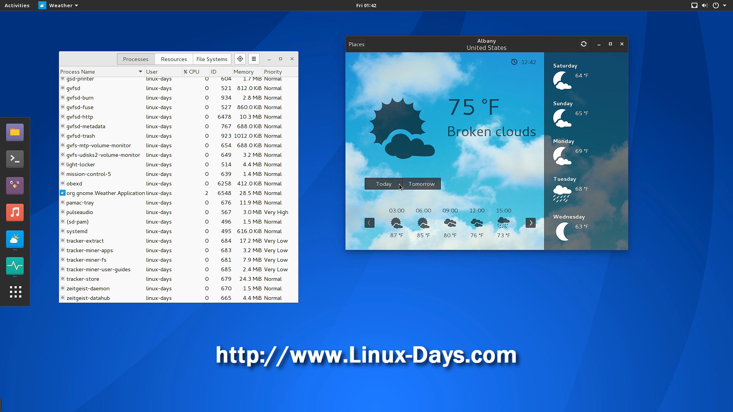Select the systemd process row

(x=178, y=231)
